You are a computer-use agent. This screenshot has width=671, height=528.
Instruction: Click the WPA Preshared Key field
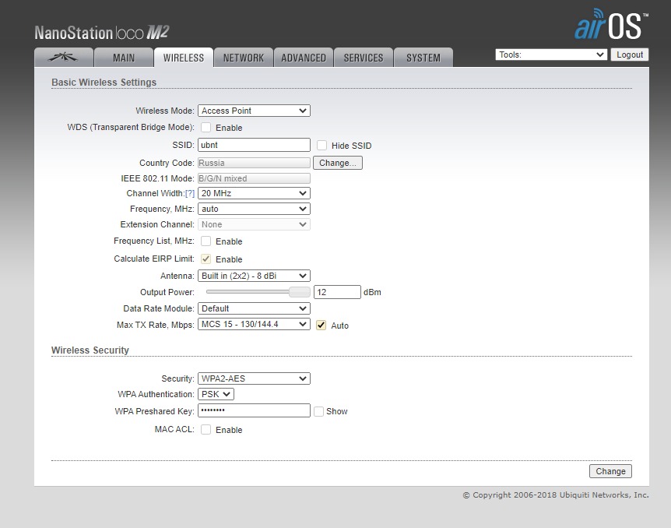(254, 410)
